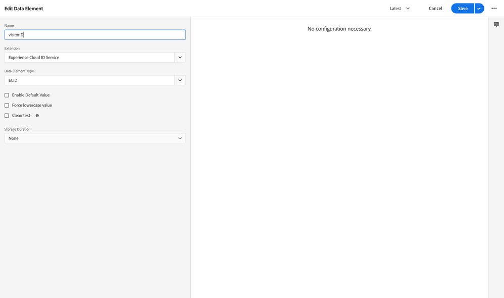
Task: Open the comments panel icon
Action: 496,25
